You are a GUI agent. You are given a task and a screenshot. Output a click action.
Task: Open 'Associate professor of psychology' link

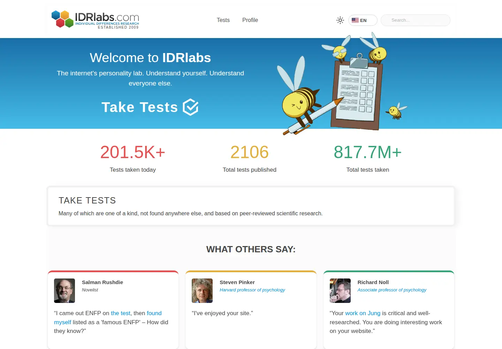(392, 290)
